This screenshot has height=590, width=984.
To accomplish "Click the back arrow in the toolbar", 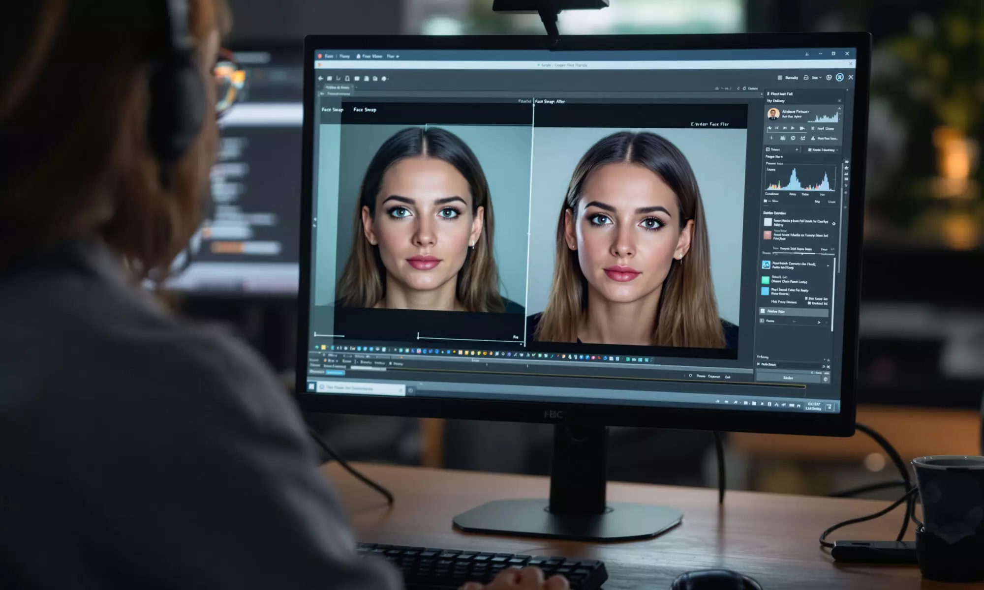I will pos(321,78).
